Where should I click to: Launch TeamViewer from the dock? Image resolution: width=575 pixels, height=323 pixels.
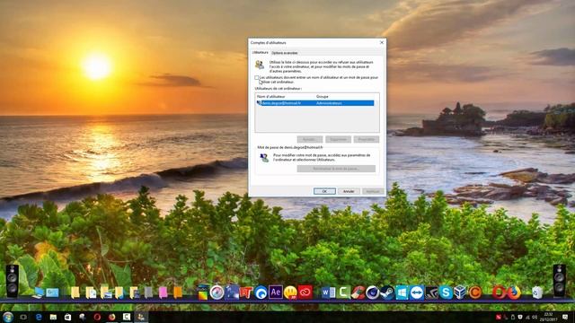(x=417, y=292)
